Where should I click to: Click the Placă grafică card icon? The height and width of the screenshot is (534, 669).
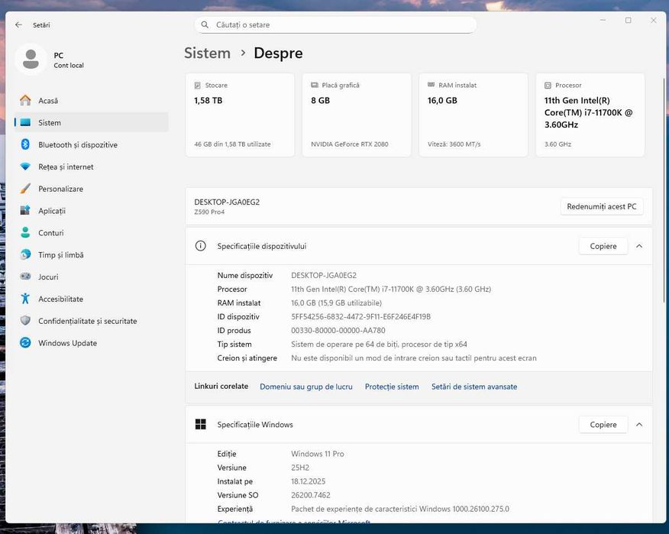[315, 85]
